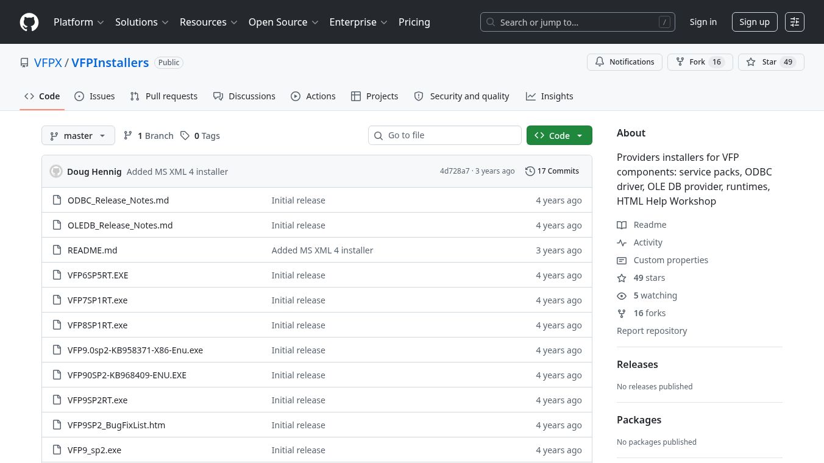Click the Sign up button
The image size is (824, 463).
755,22
